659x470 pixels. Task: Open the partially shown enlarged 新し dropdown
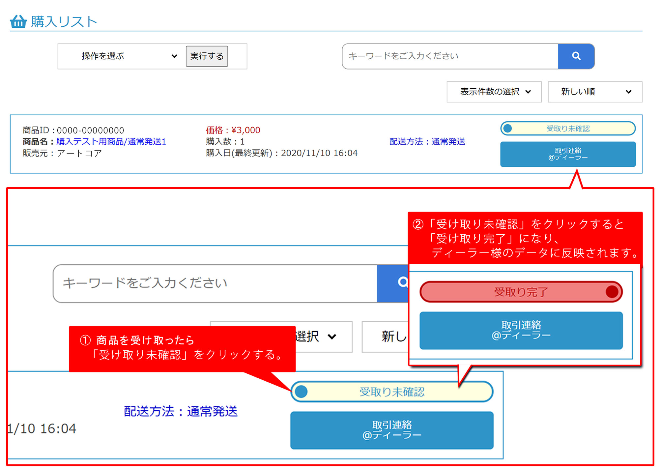click(x=385, y=337)
